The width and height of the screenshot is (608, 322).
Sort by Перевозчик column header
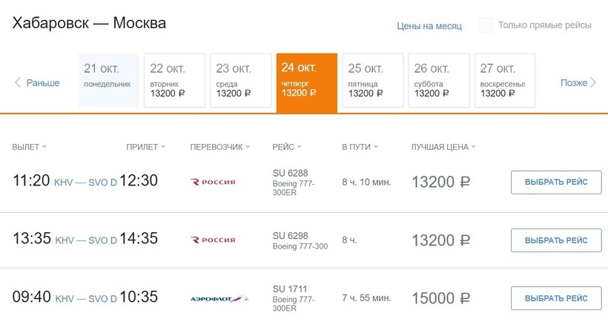tap(220, 147)
